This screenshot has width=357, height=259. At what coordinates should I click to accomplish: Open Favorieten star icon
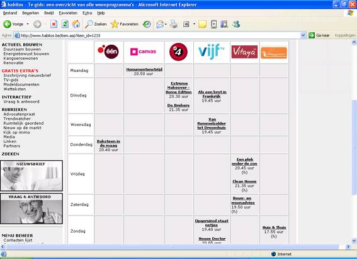pos(115,24)
